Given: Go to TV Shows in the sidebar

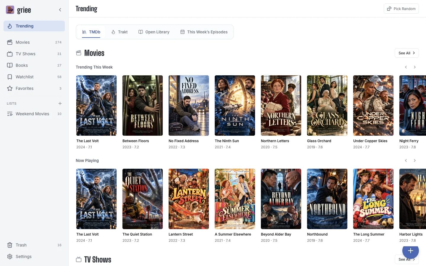Looking at the screenshot, I should tap(34, 54).
